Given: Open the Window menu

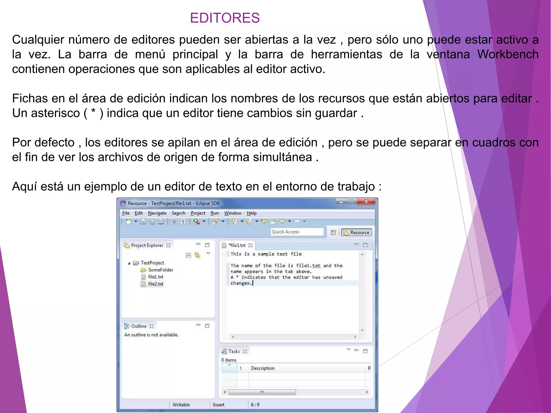Looking at the screenshot, I should coord(233,213).
